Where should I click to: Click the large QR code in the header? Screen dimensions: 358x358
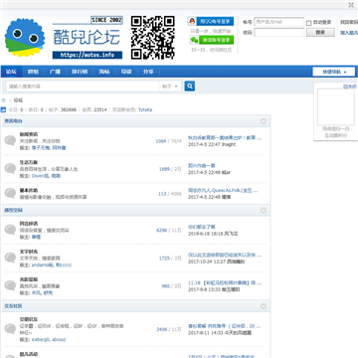153,38
